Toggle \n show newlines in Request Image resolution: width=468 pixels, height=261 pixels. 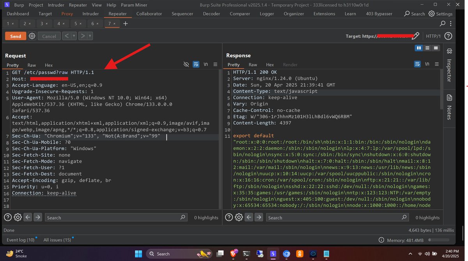(x=206, y=64)
